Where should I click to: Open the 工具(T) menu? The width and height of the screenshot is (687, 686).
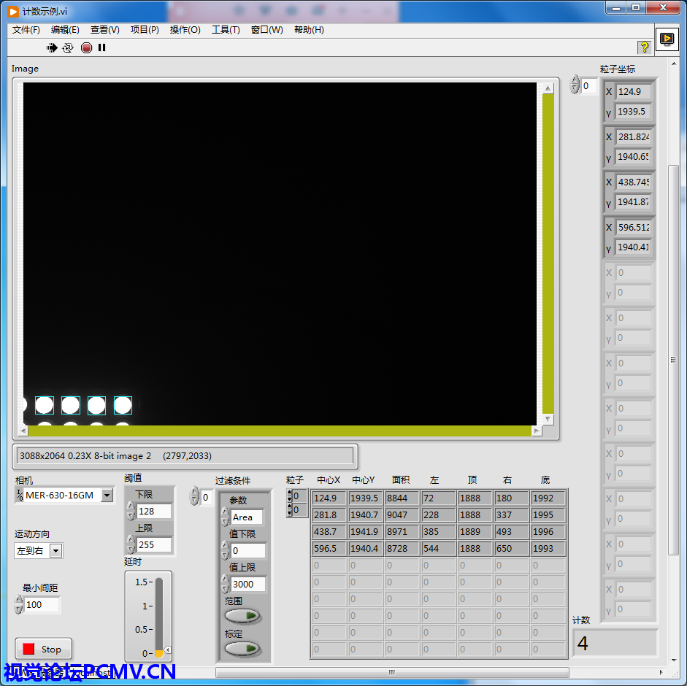tap(226, 30)
